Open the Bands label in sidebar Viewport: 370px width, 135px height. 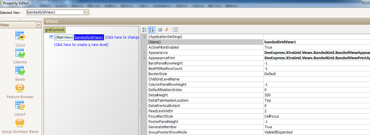[x=20, y=80]
